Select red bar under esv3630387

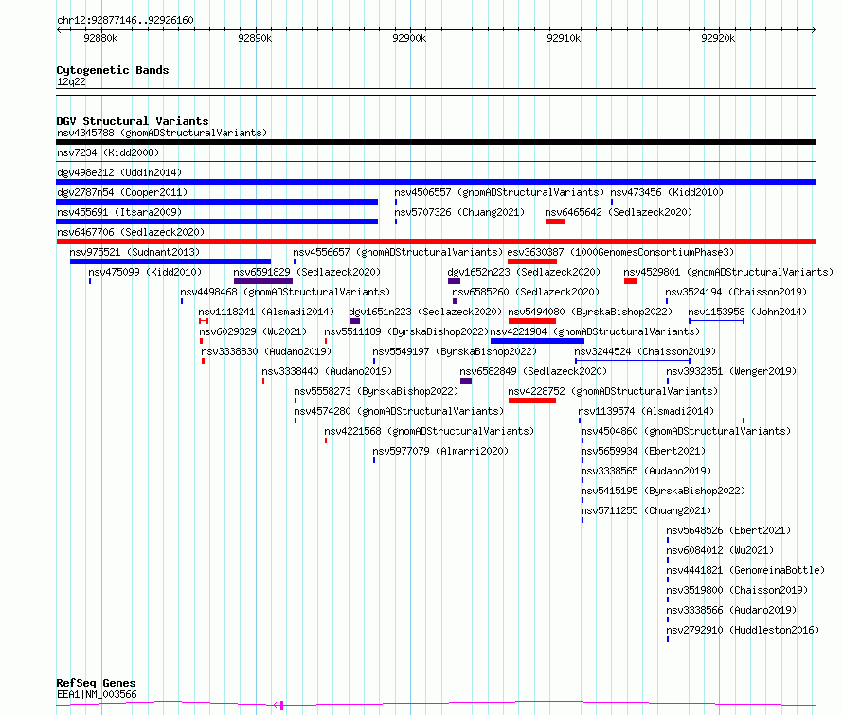(x=532, y=261)
